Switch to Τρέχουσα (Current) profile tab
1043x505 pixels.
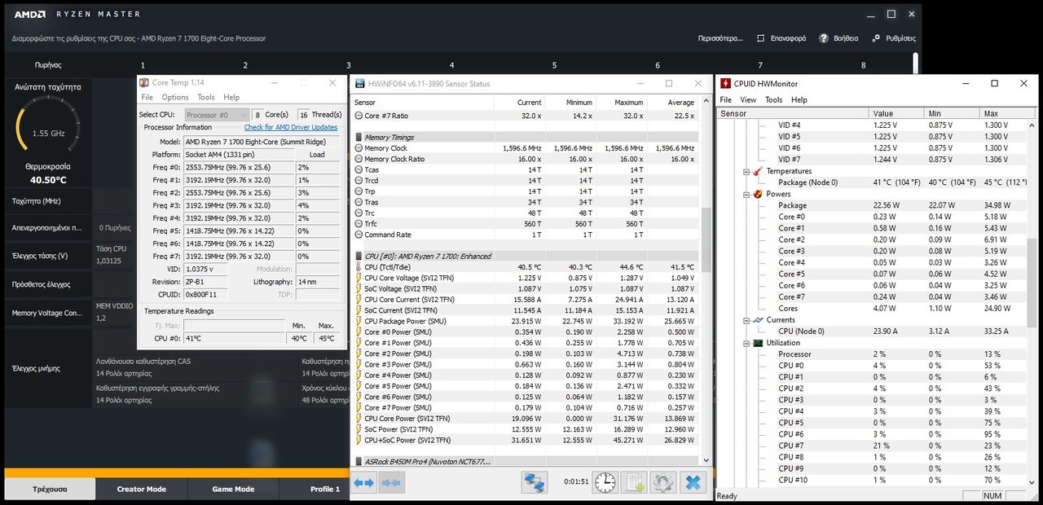(50, 489)
